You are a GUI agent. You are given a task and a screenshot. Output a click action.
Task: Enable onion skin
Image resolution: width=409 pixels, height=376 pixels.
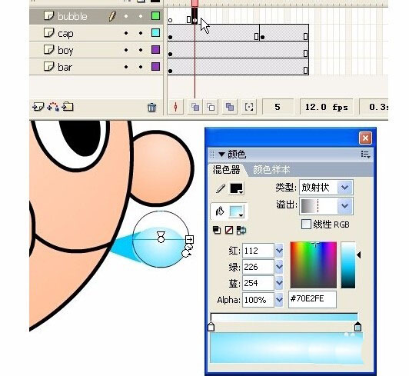pyautogui.click(x=195, y=107)
